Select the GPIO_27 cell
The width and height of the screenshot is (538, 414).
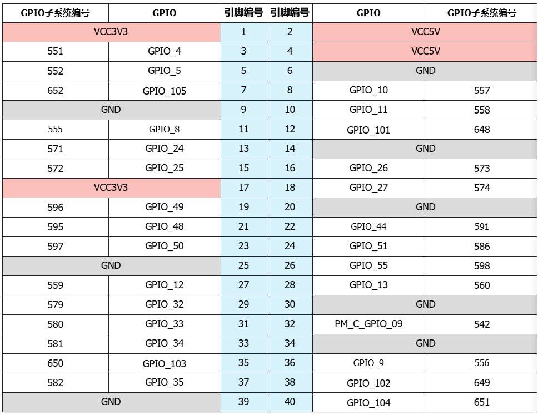pos(368,188)
